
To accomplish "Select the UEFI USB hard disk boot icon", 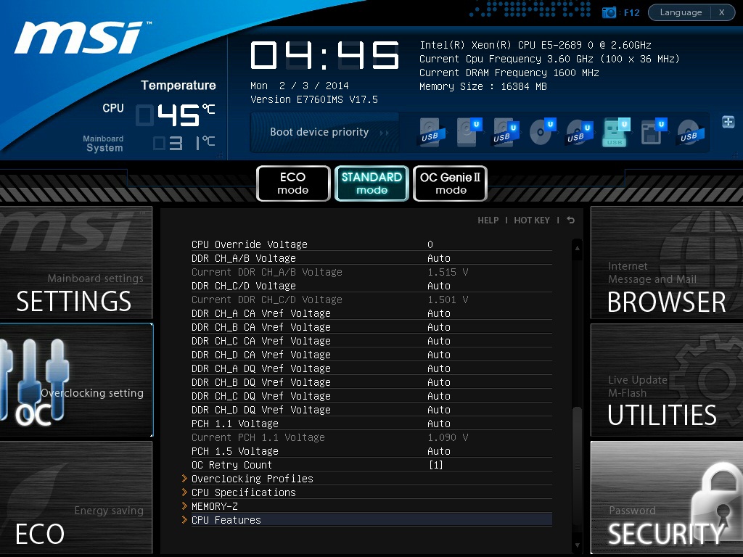I will pyautogui.click(x=506, y=133).
